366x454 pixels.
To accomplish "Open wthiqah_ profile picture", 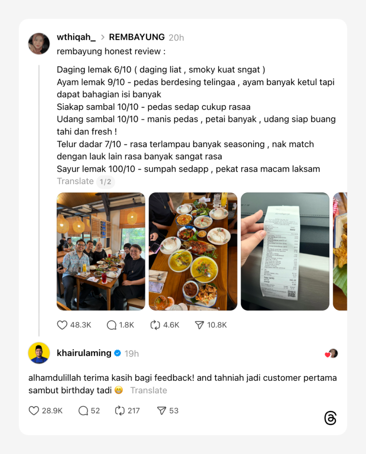I will point(39,43).
